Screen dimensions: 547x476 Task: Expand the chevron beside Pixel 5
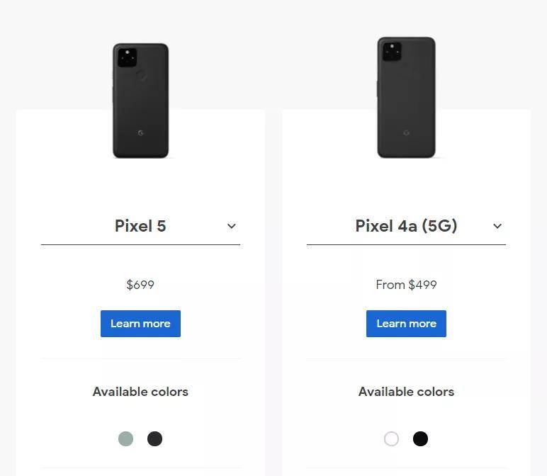pyautogui.click(x=231, y=226)
